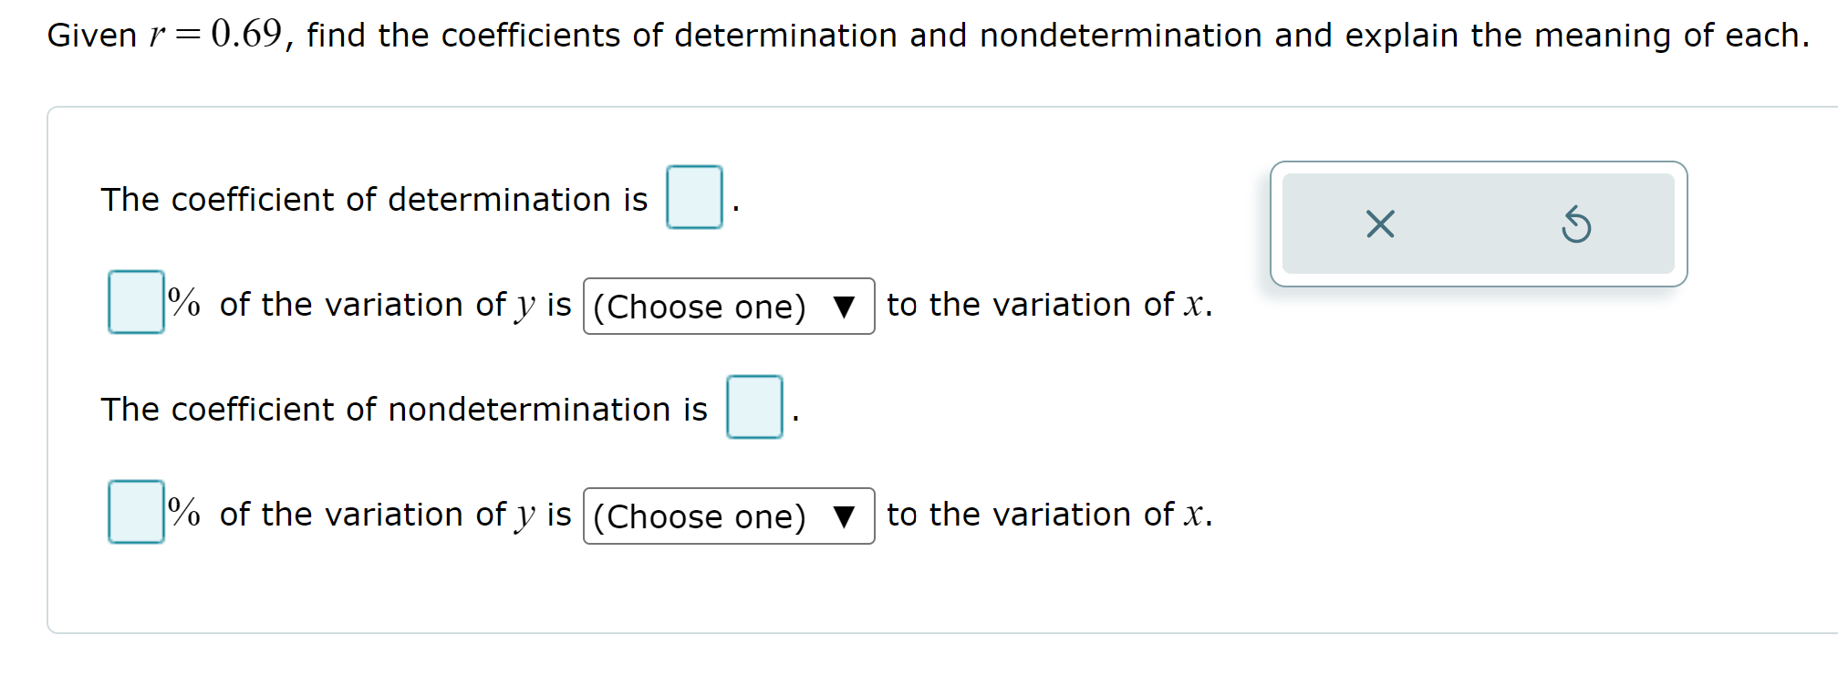Click the (Choose one) label text
Image resolution: width=1838 pixels, height=698 pixels.
701,307
